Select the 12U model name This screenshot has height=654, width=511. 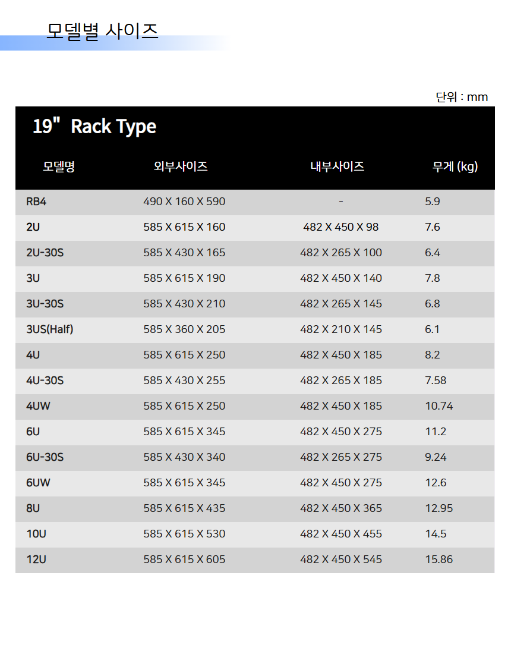36,559
